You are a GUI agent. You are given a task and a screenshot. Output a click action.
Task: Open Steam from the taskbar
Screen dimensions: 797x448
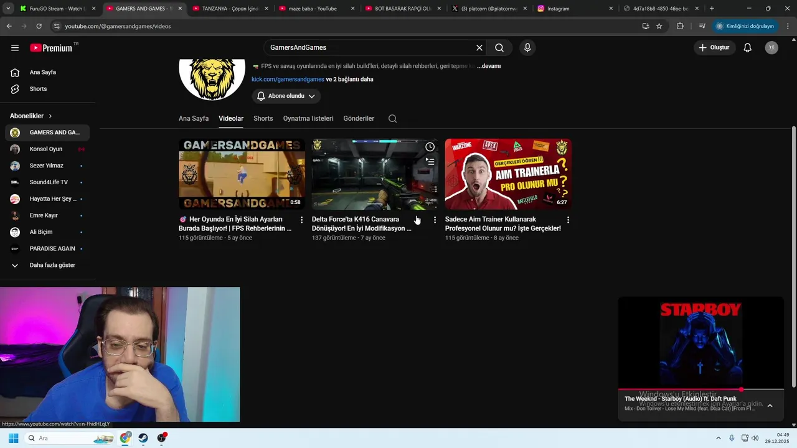(x=143, y=438)
